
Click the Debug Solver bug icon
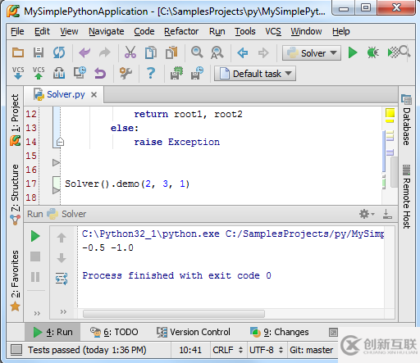[372, 52]
